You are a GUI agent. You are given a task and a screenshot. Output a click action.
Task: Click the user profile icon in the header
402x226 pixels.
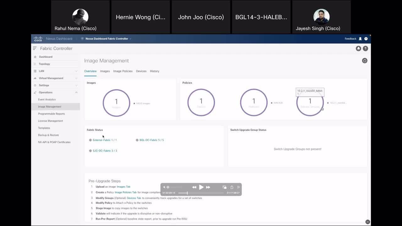click(360, 39)
